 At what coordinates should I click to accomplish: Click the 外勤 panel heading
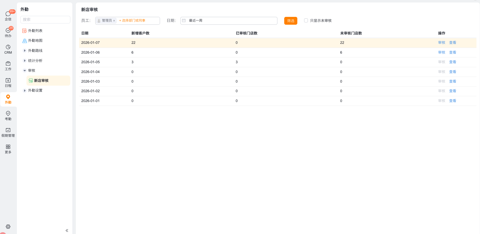24,9
